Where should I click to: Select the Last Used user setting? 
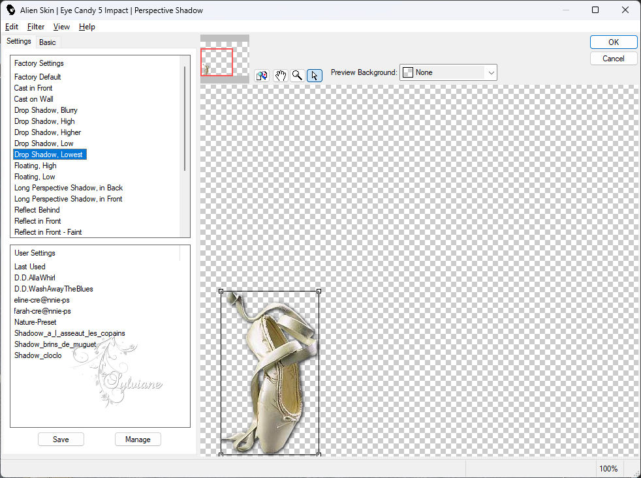[30, 266]
